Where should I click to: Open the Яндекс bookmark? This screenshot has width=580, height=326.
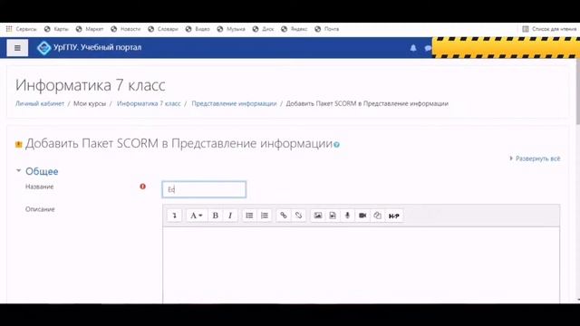click(295, 29)
